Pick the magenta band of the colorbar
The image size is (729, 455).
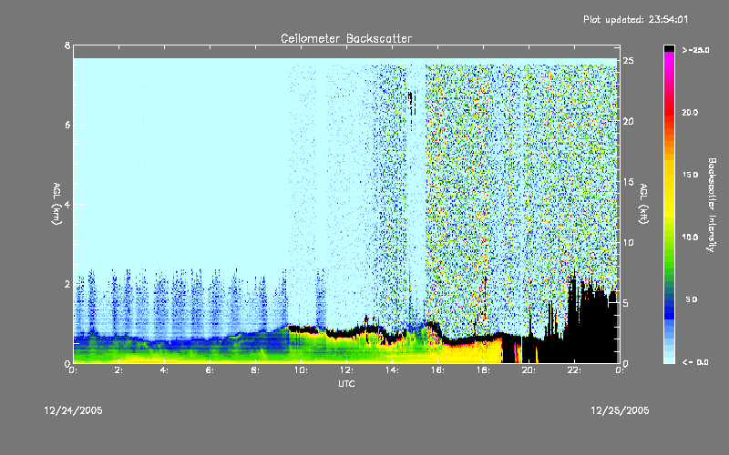669,60
